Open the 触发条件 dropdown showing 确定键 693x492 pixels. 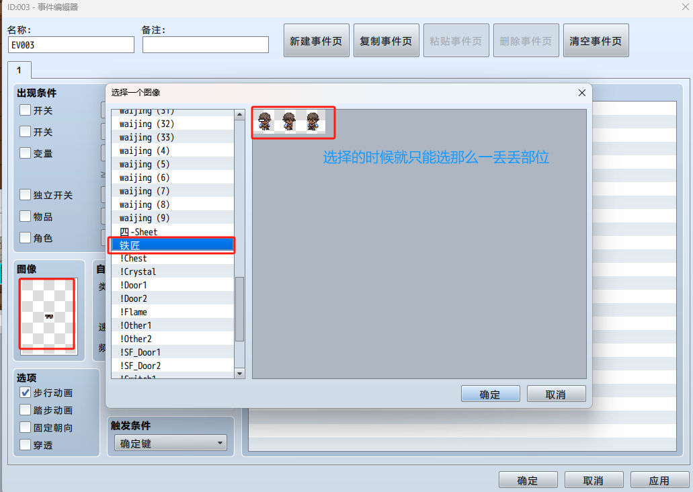pos(171,444)
